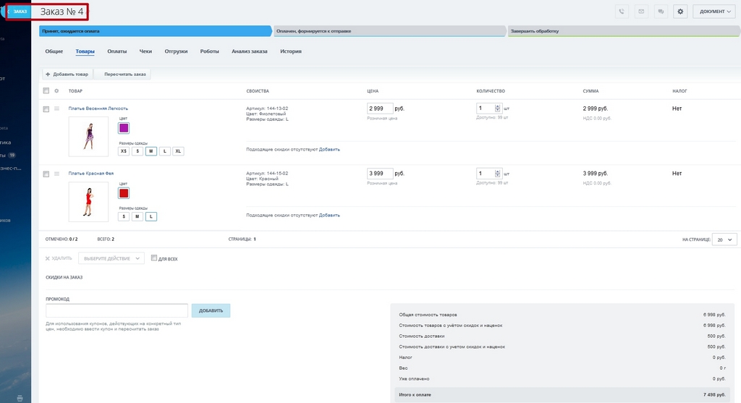Click Добавить discount link for Красная Фея
Screen dimensions: 741x403
tap(329, 215)
